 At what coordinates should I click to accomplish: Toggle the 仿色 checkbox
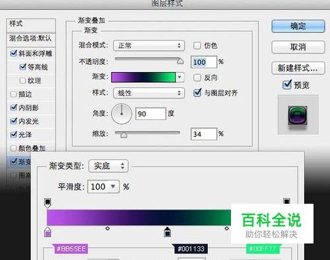(x=197, y=46)
